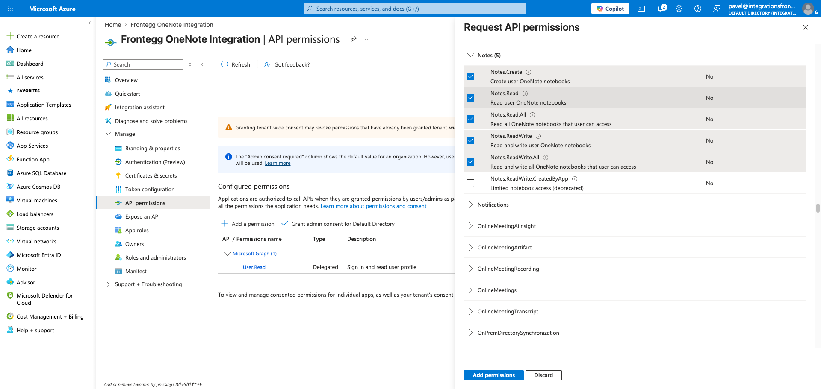Open the notifications bell

pos(661,9)
